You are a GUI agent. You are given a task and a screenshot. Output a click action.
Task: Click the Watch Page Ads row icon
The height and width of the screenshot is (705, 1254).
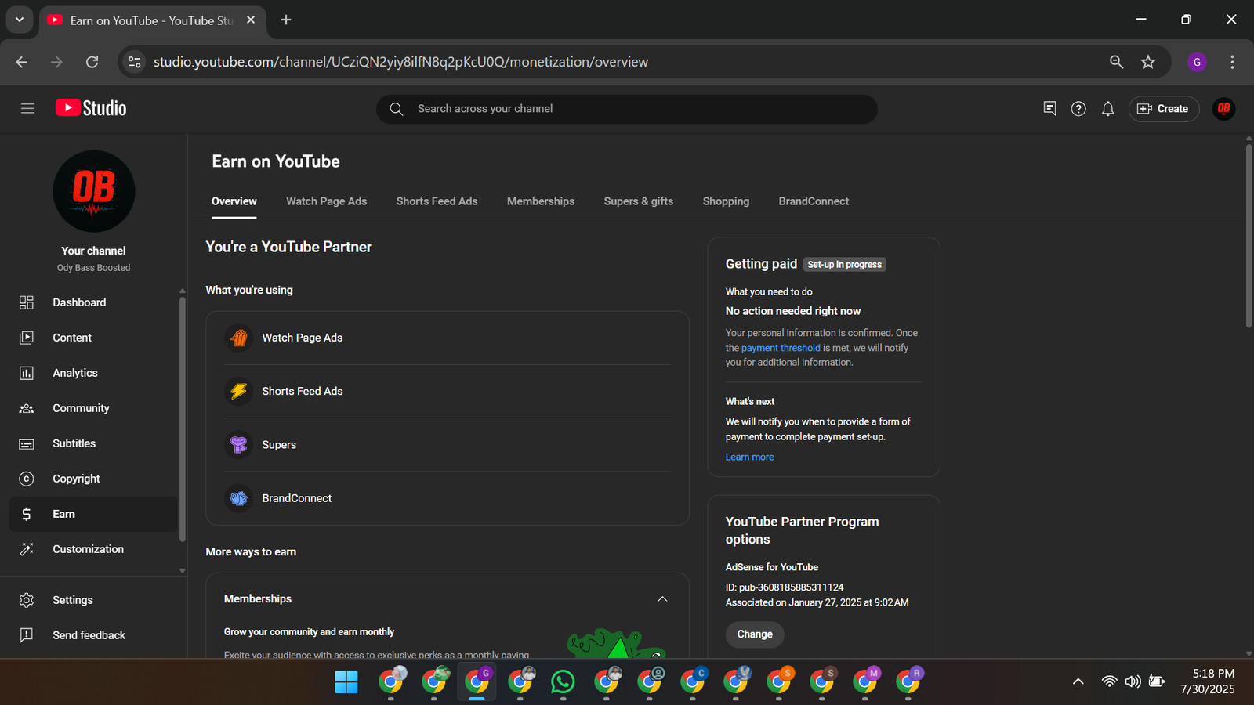pos(239,338)
